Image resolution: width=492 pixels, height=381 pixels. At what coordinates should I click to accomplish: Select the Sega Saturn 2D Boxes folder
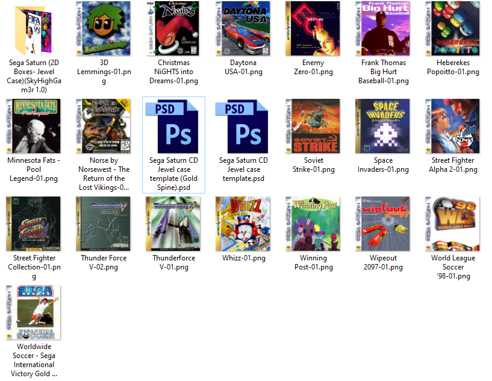34,28
